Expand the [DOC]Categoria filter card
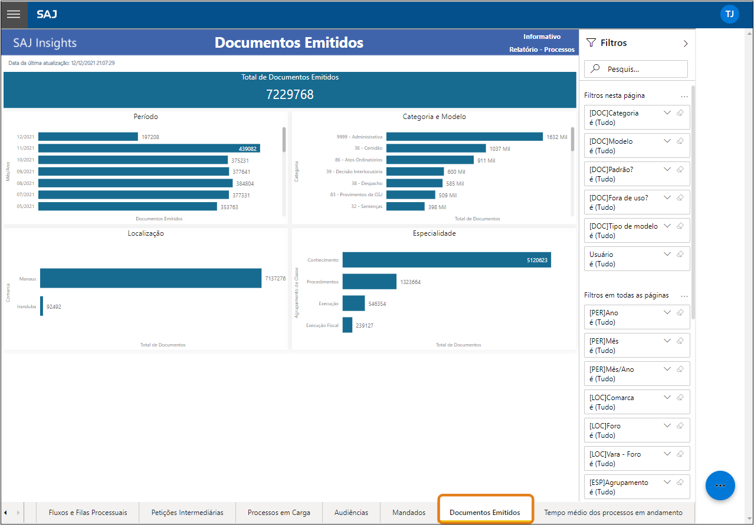Image resolution: width=754 pixels, height=525 pixels. [667, 113]
